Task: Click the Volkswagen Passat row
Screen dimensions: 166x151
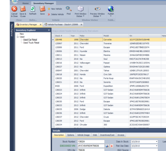Action: coord(109,63)
